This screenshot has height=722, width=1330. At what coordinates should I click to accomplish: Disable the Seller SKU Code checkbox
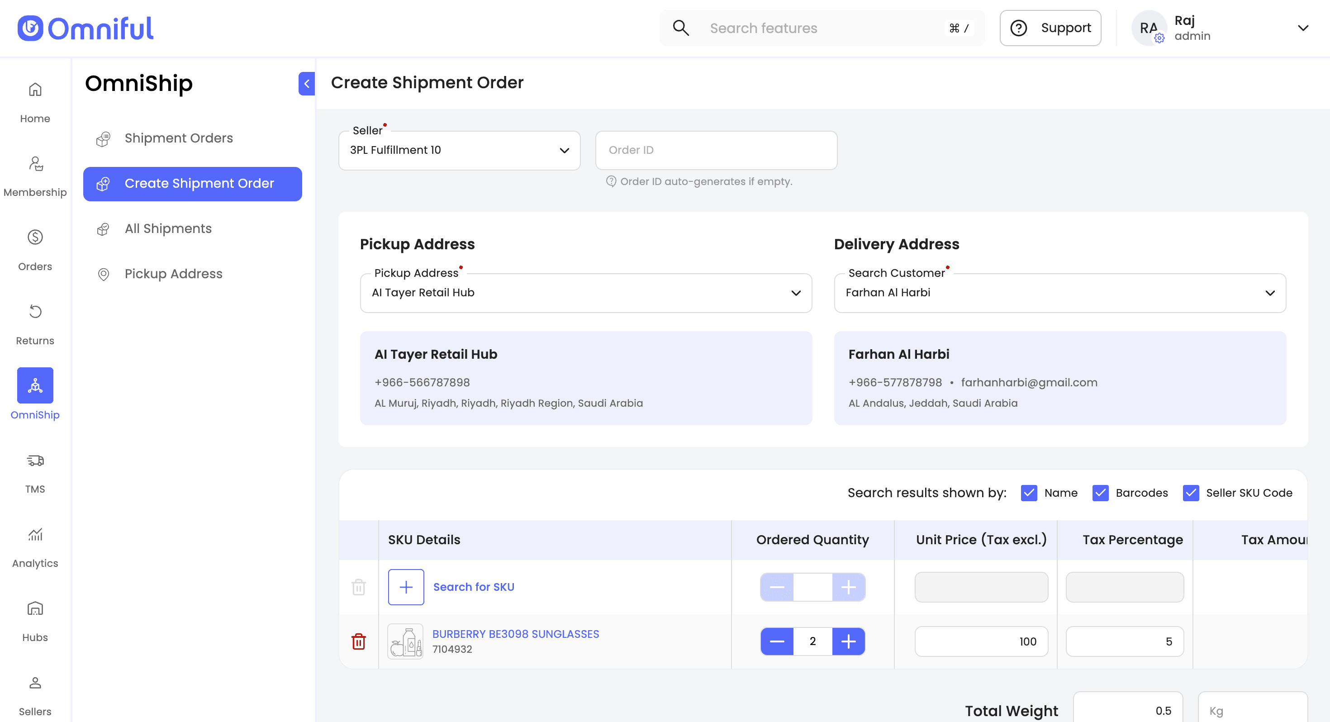[x=1190, y=493]
